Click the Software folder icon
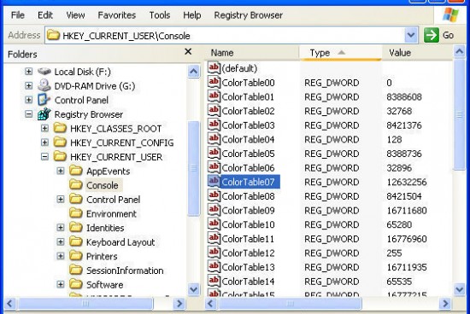 pos(76,284)
